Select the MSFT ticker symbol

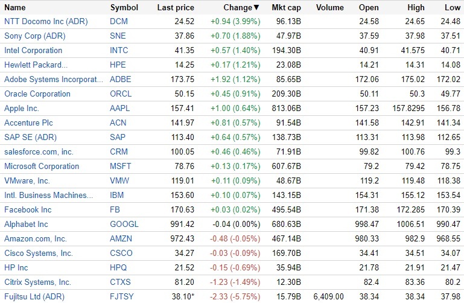(121, 167)
